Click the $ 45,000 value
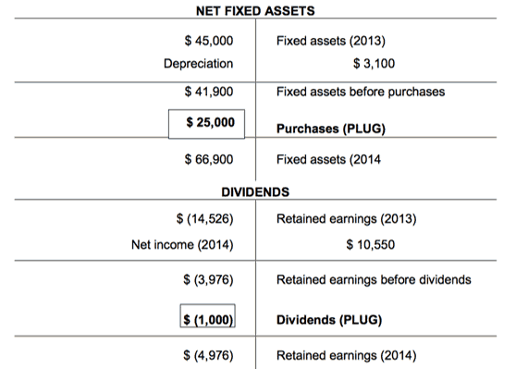Viewport: 516px width, 369px height. [x=209, y=41]
